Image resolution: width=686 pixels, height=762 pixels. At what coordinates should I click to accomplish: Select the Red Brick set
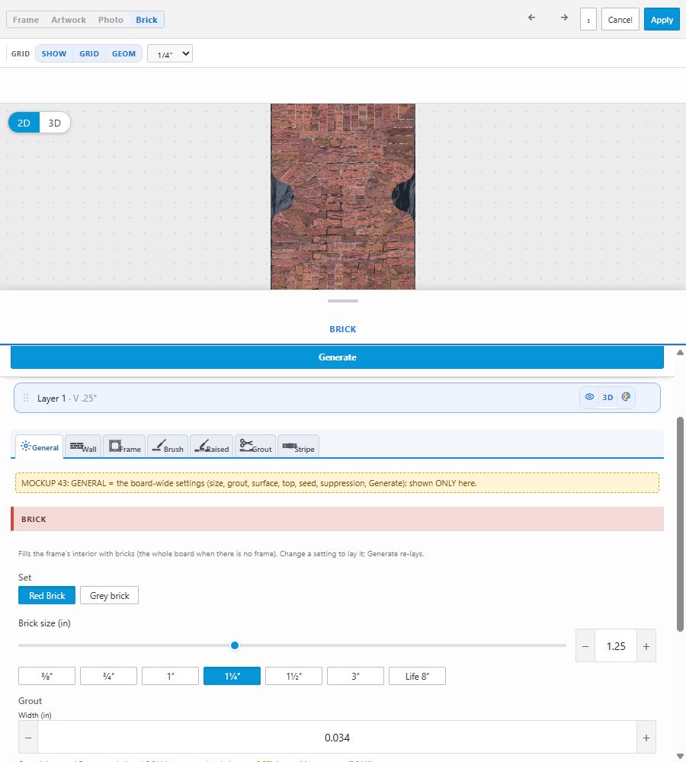tap(46, 595)
